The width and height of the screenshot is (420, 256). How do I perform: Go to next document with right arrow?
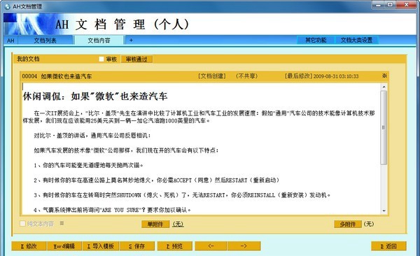click(x=244, y=246)
